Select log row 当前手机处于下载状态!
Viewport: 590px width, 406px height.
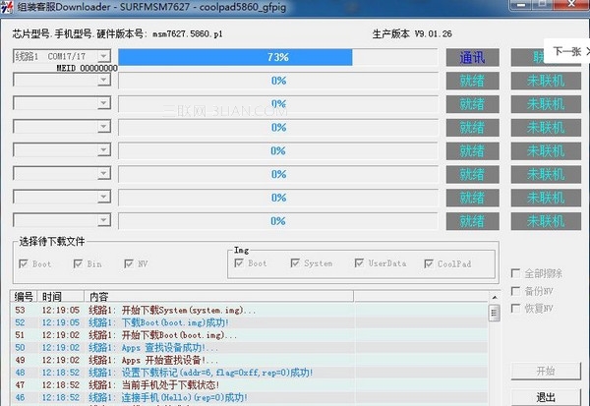tap(250, 385)
